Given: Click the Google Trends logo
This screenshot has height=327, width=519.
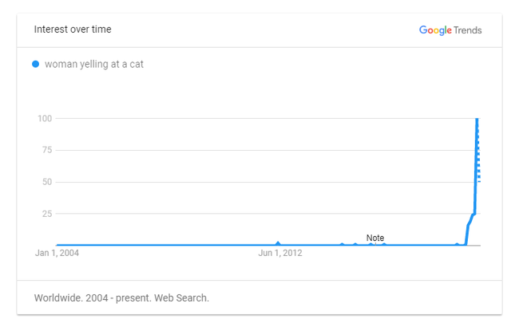Looking at the screenshot, I should [450, 30].
